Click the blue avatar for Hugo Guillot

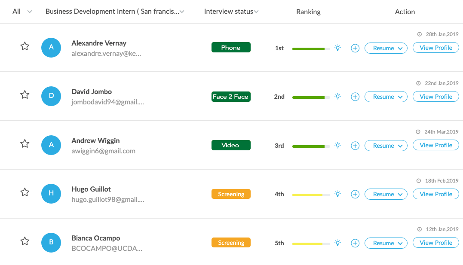pyautogui.click(x=51, y=193)
